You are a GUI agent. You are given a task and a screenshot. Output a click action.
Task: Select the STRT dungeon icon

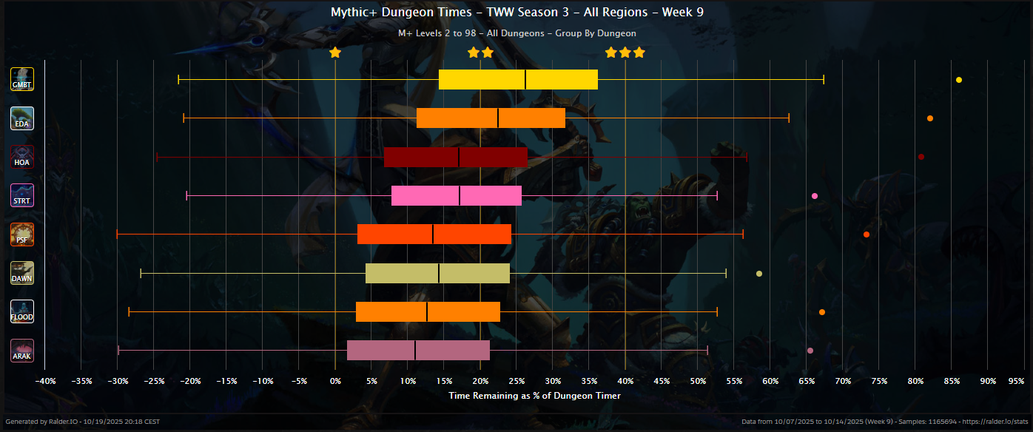pyautogui.click(x=22, y=195)
